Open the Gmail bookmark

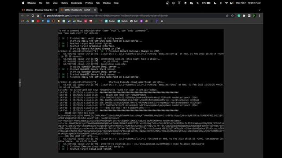(x=22, y=21)
